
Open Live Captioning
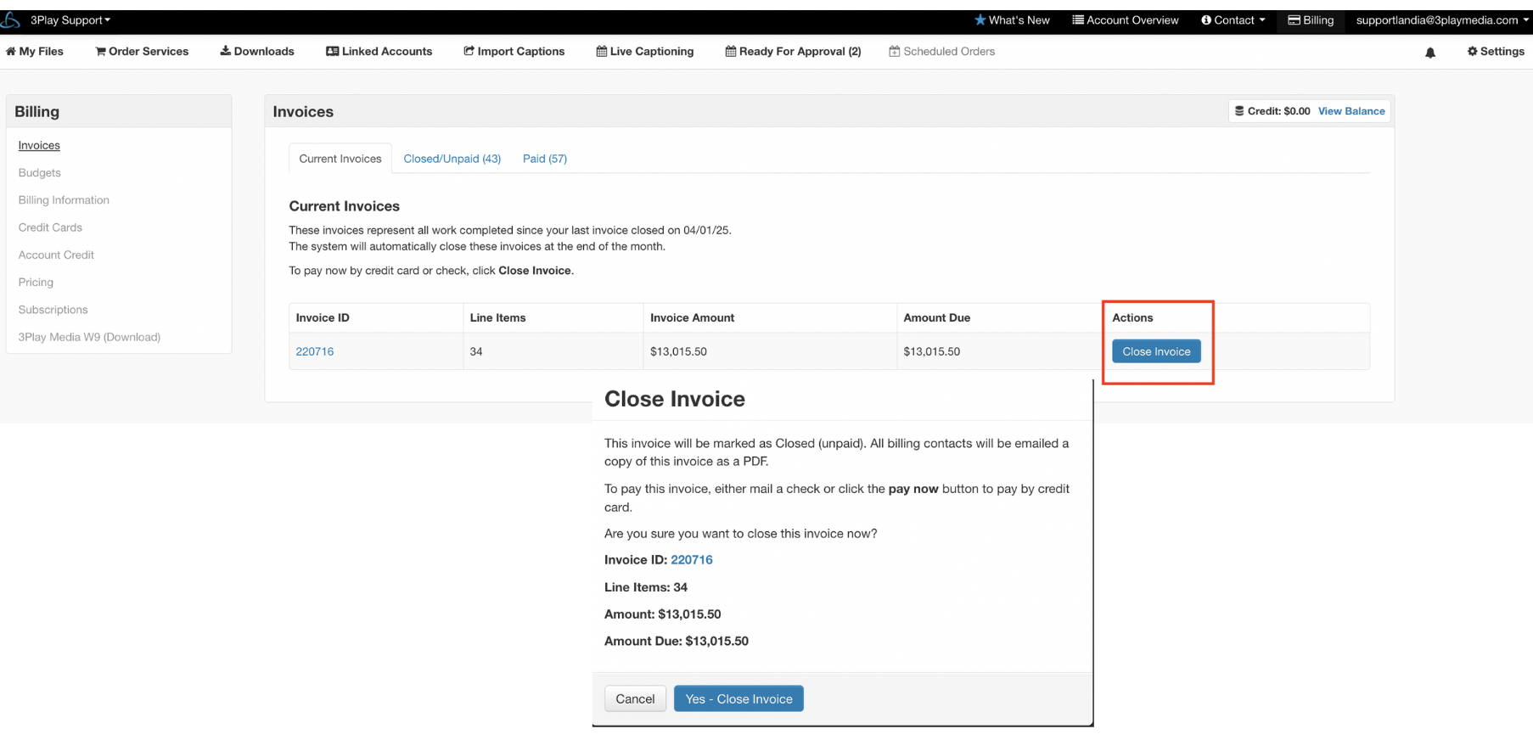point(645,52)
